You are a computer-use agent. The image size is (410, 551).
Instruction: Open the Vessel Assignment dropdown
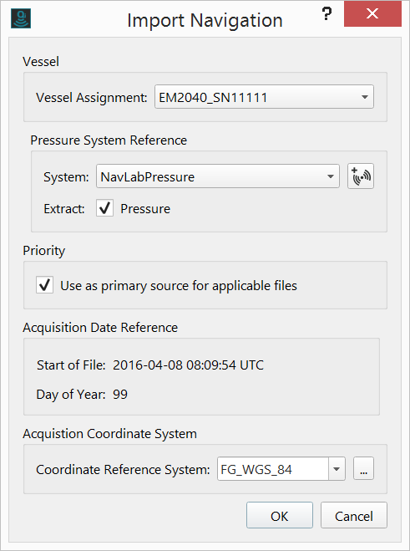[x=264, y=97]
